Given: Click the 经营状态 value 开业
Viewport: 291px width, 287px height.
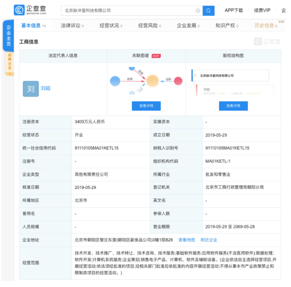Looking at the screenshot, I should click(79, 135).
